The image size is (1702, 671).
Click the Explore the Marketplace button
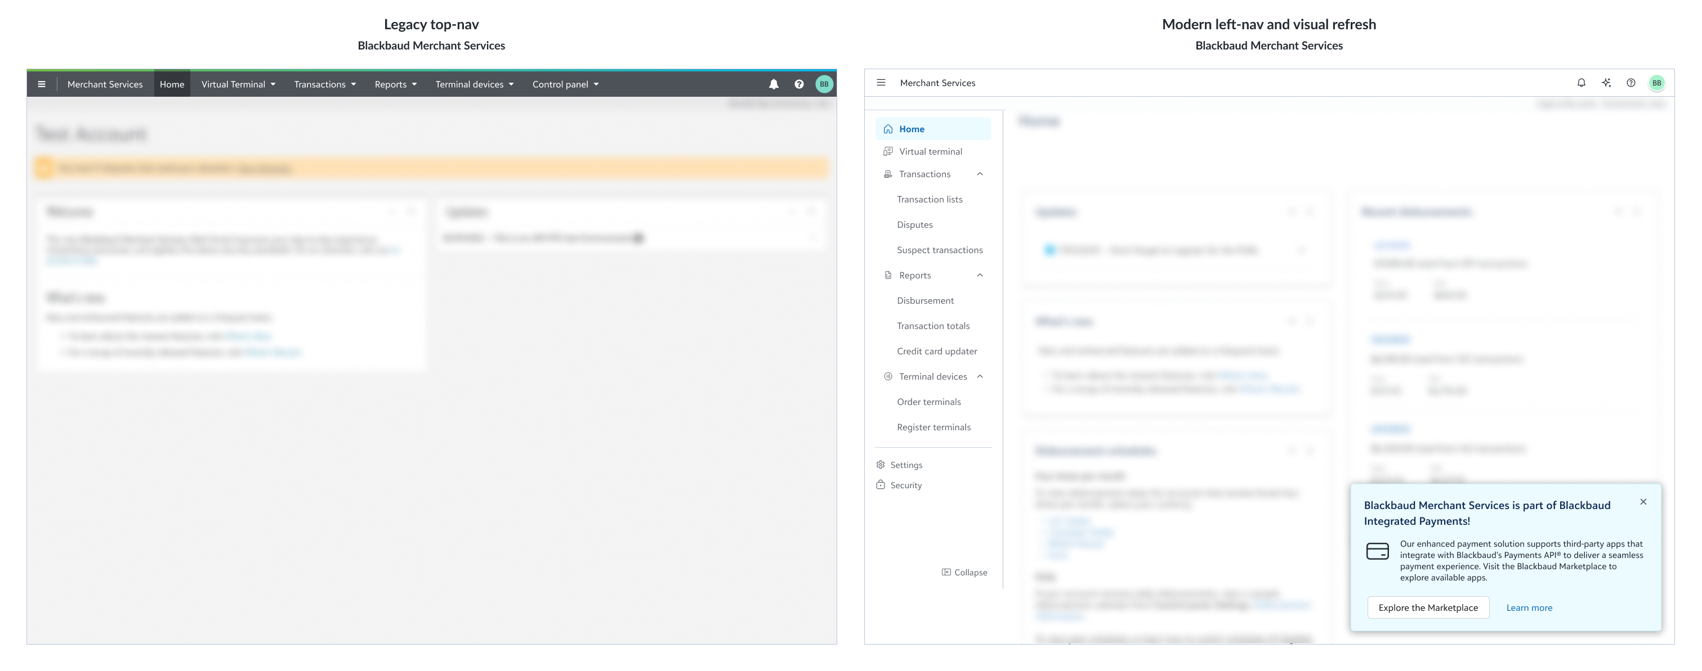(x=1428, y=607)
